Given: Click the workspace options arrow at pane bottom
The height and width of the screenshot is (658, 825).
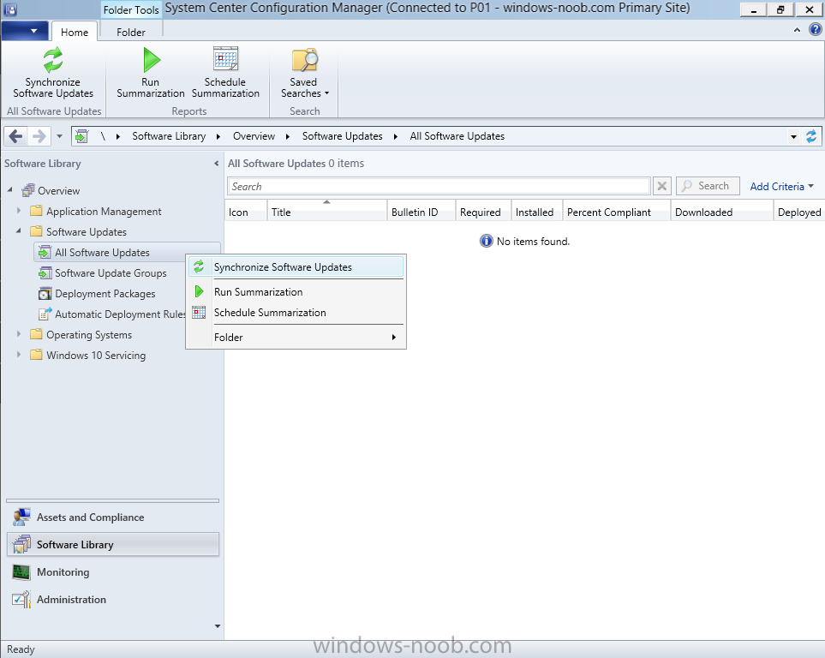Looking at the screenshot, I should (x=218, y=626).
